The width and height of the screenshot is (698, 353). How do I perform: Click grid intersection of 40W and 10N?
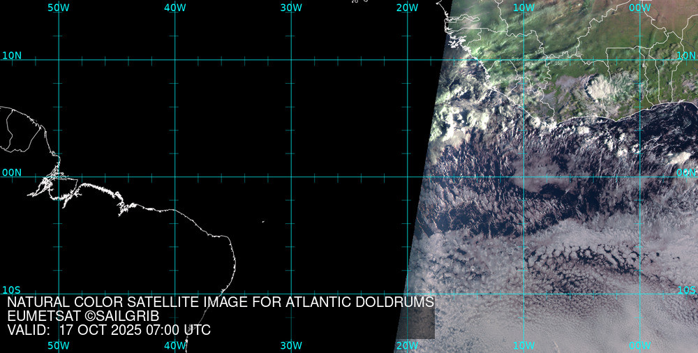click(x=174, y=60)
